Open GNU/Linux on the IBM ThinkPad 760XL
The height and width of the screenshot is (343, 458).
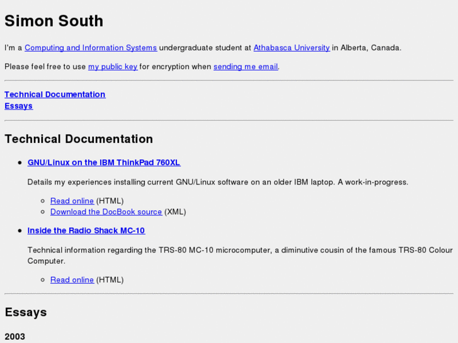[x=104, y=162]
